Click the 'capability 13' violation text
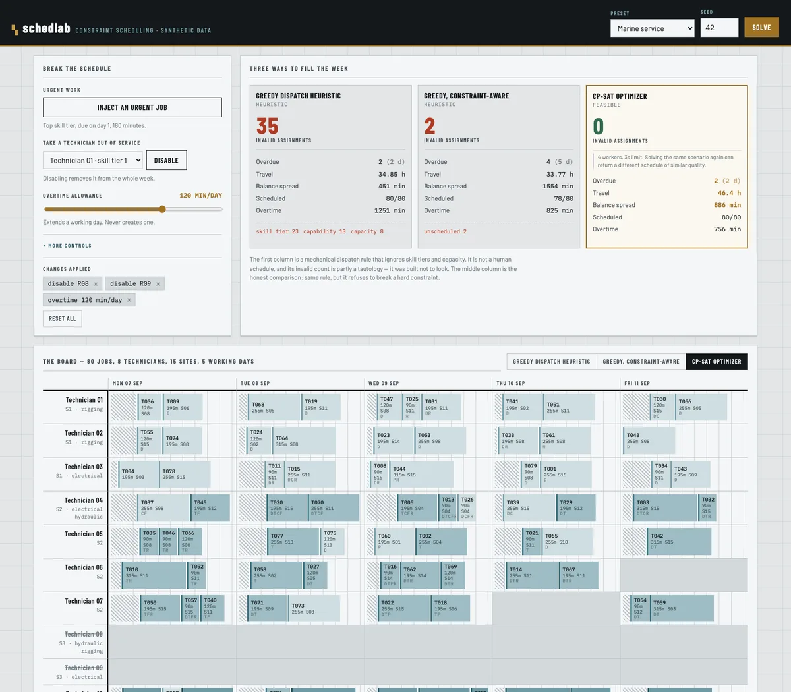This screenshot has width=791, height=692. click(x=324, y=231)
